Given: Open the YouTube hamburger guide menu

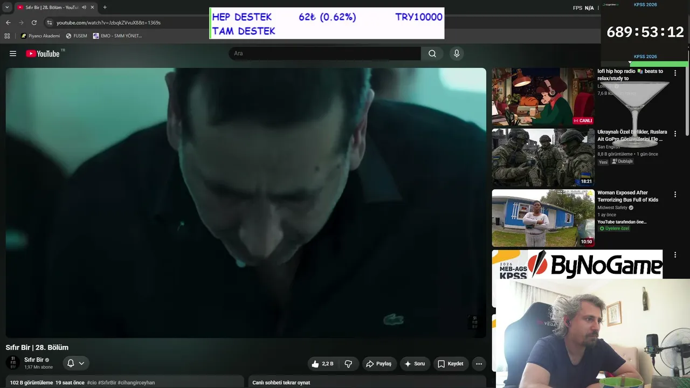Looking at the screenshot, I should click(13, 53).
